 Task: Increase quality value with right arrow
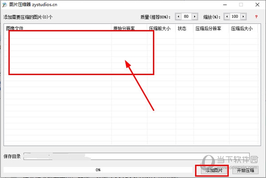[x=195, y=17]
